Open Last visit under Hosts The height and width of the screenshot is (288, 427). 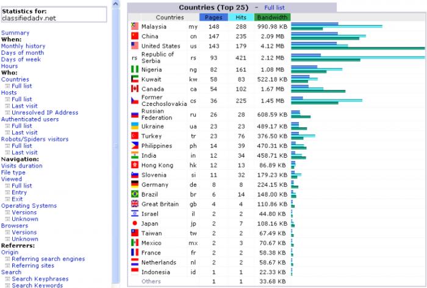coord(24,106)
